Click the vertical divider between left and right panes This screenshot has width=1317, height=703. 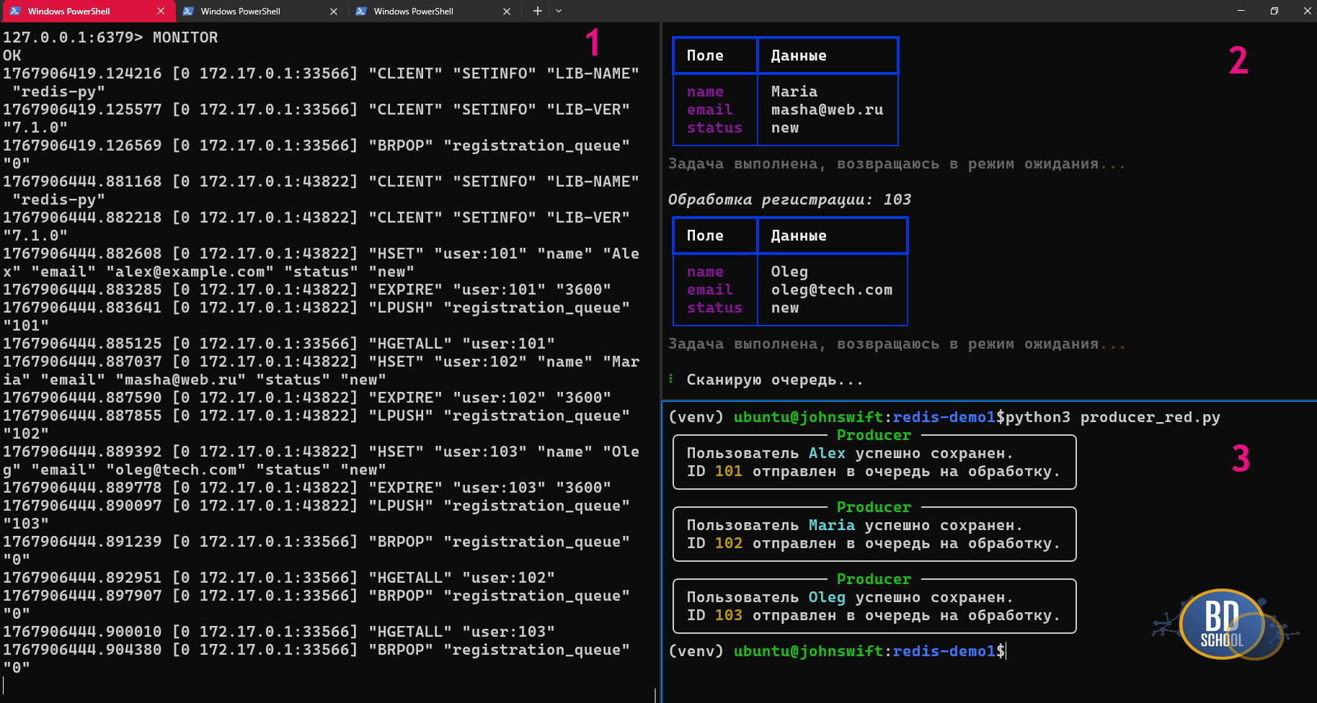660,360
